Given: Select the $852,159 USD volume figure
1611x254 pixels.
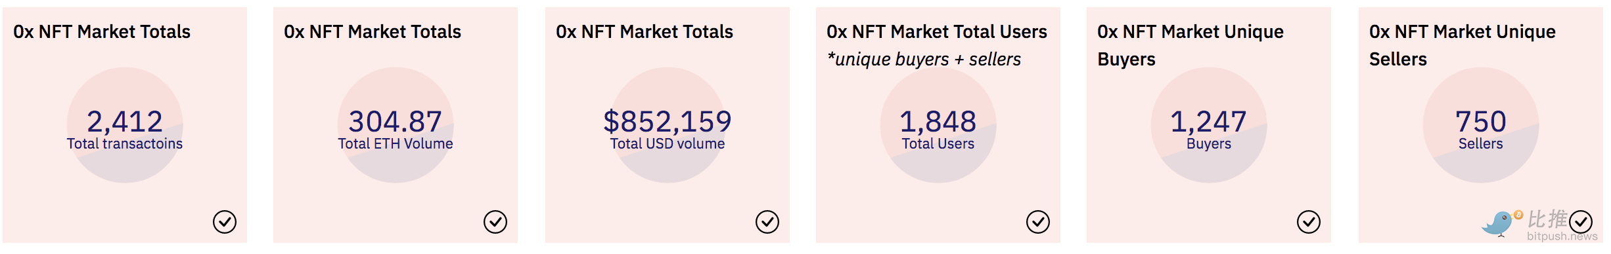Looking at the screenshot, I should point(668,122).
